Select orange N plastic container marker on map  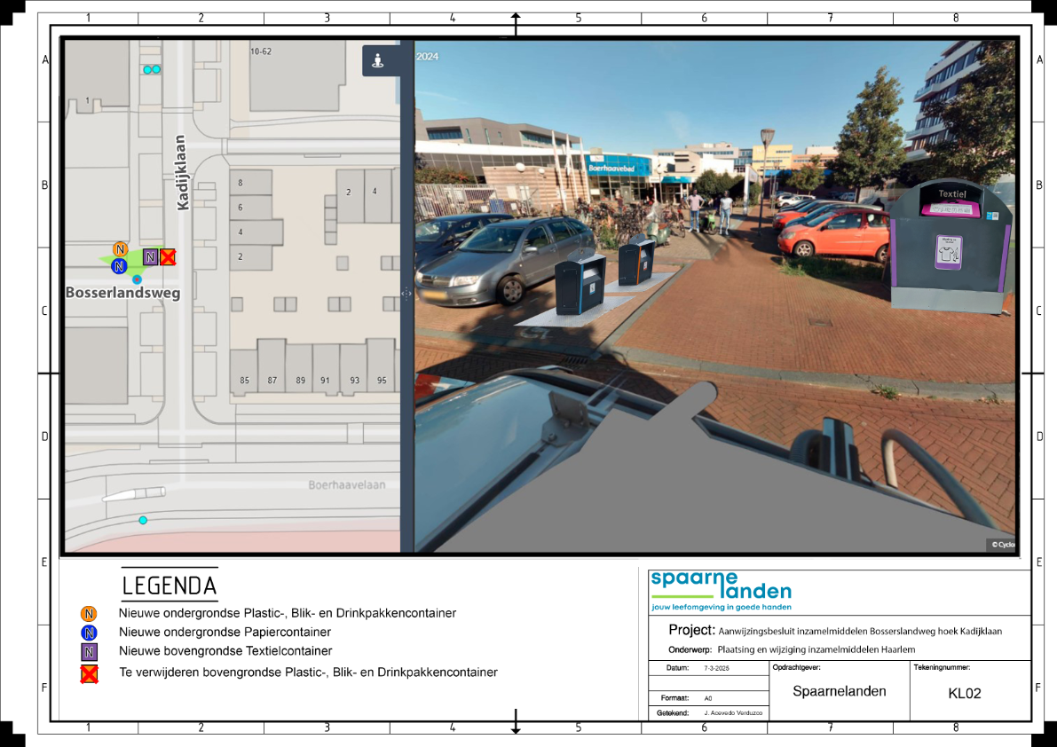coord(120,249)
